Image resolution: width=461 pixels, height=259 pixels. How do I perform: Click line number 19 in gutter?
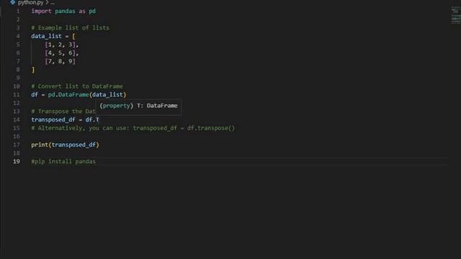17,161
